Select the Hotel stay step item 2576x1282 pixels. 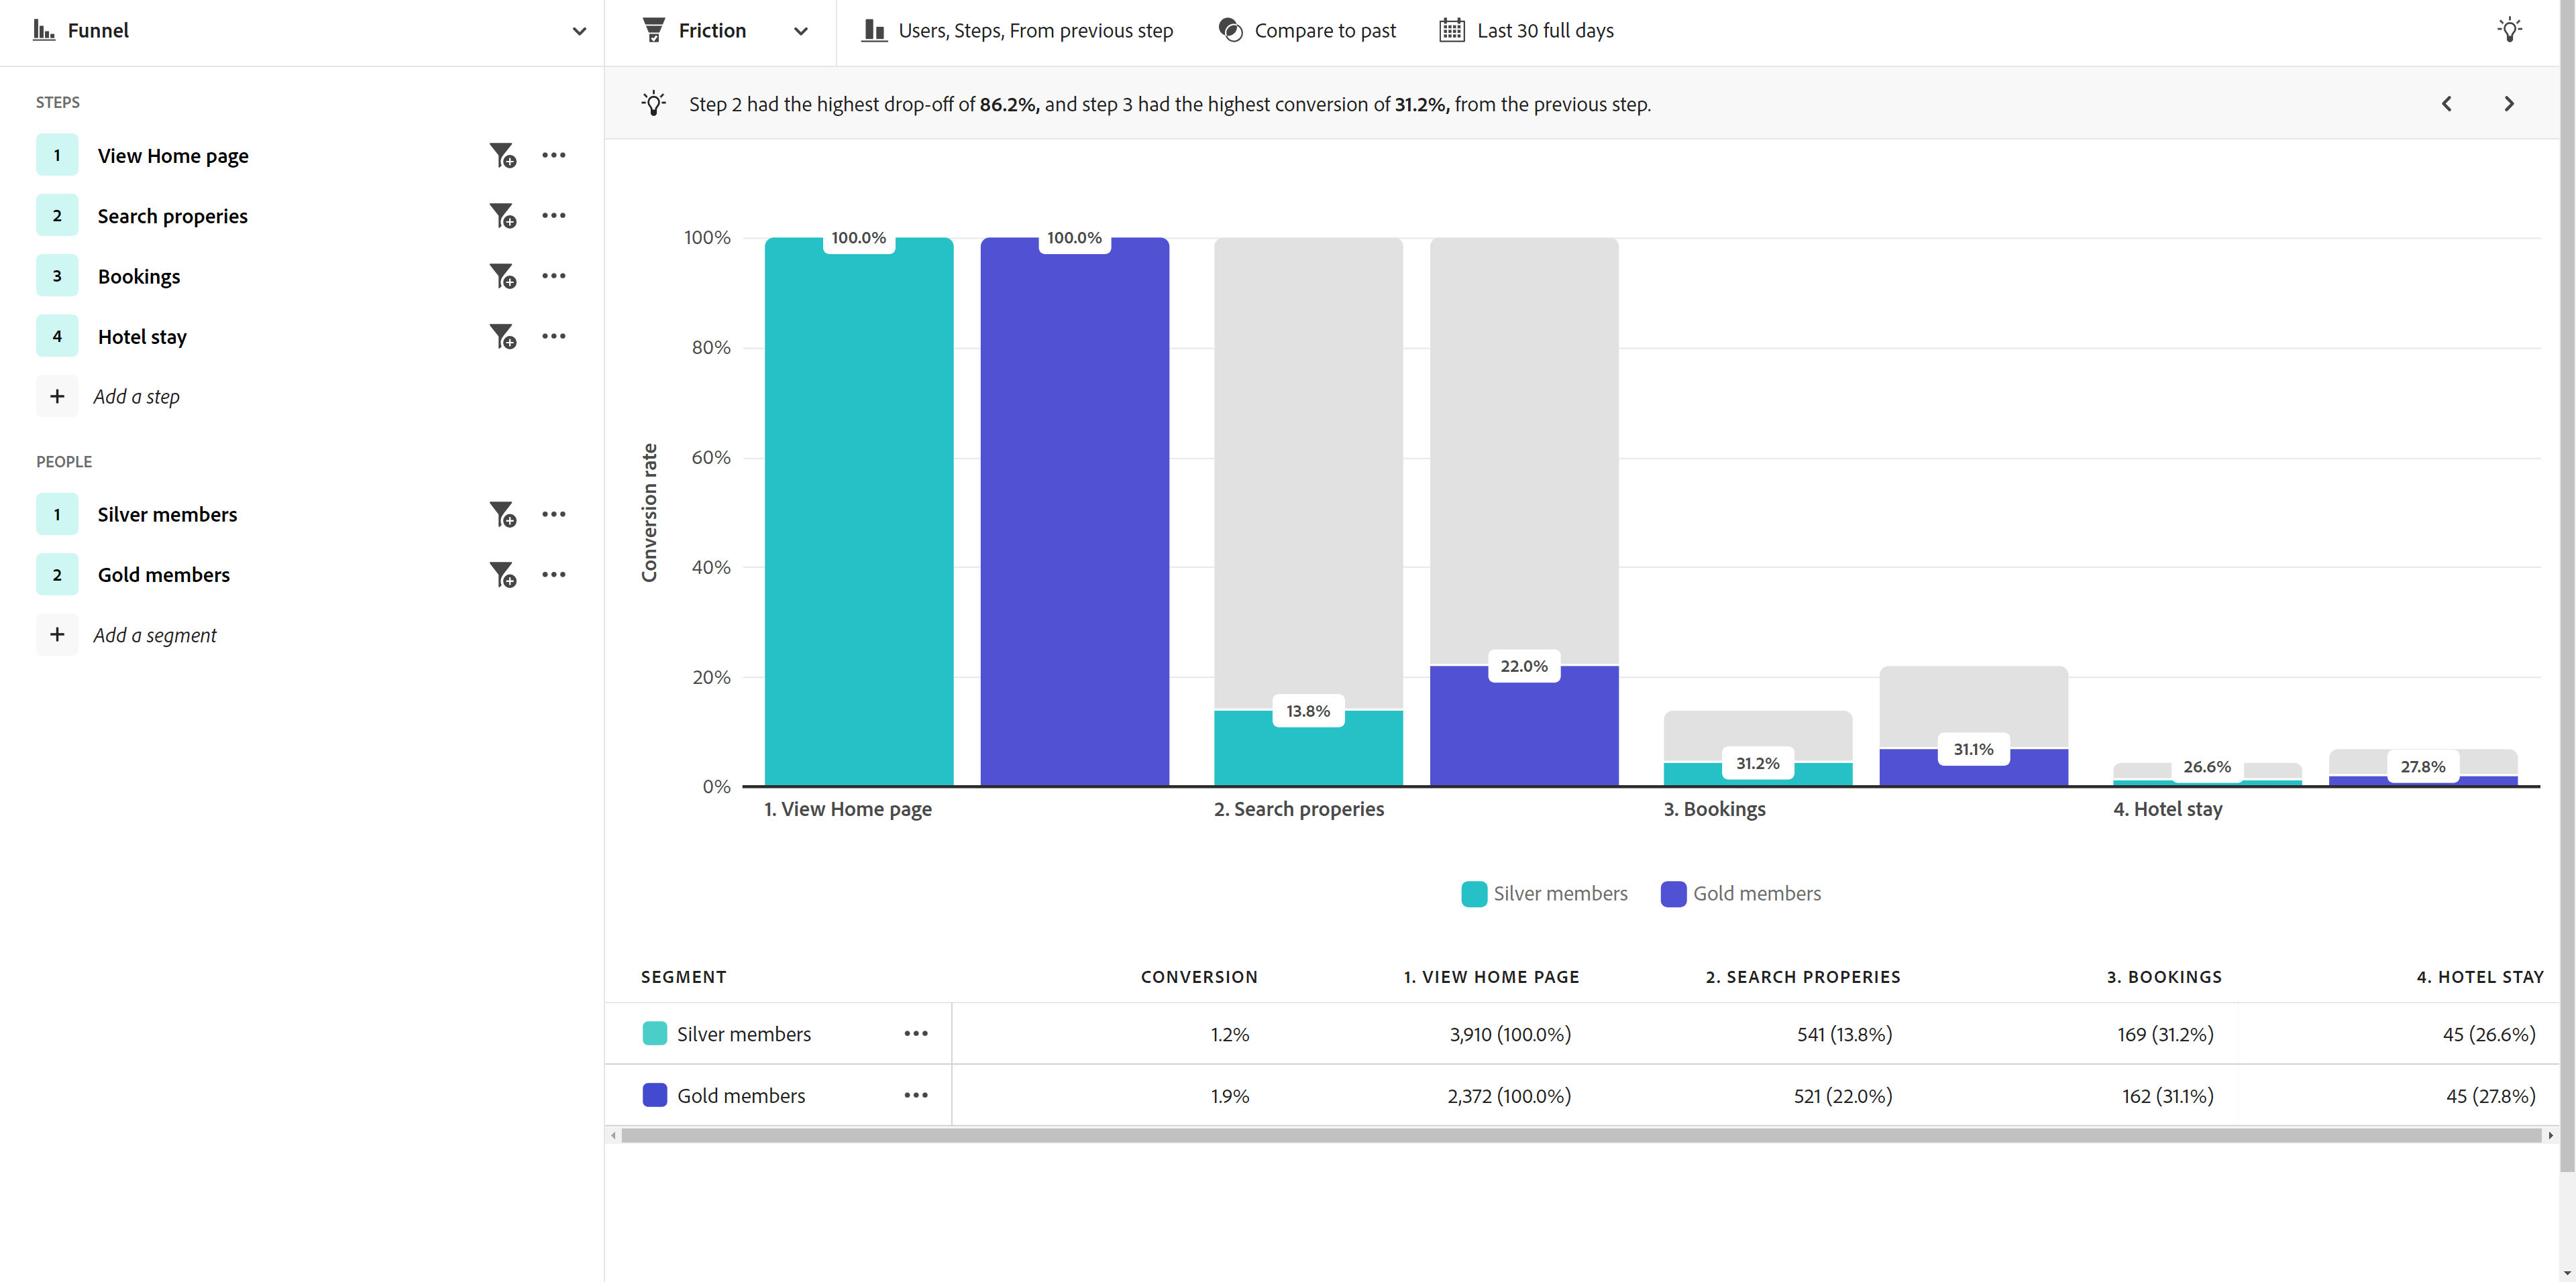click(142, 337)
